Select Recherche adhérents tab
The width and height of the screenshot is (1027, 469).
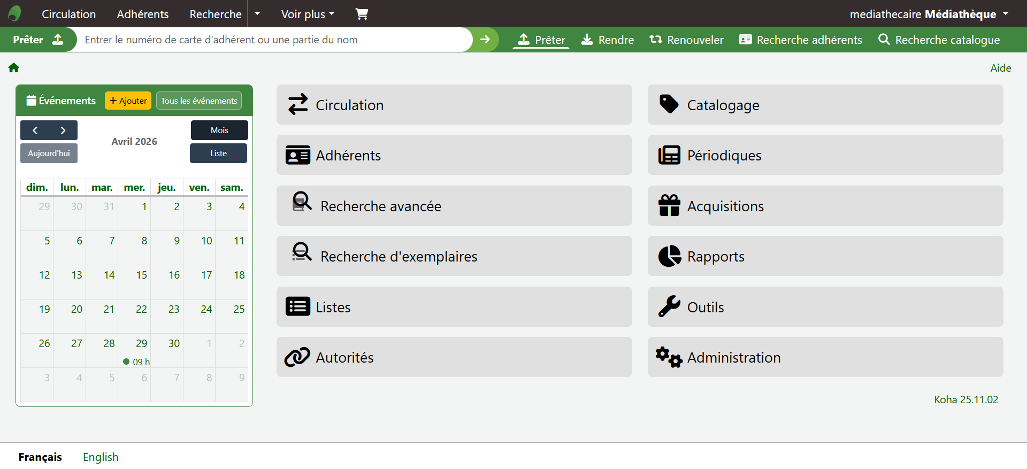point(800,40)
